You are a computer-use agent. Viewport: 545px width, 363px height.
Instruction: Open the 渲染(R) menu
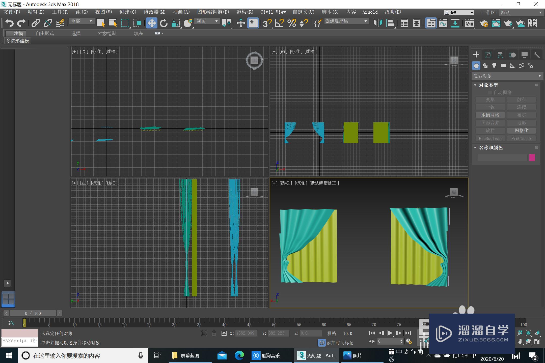tap(245, 12)
